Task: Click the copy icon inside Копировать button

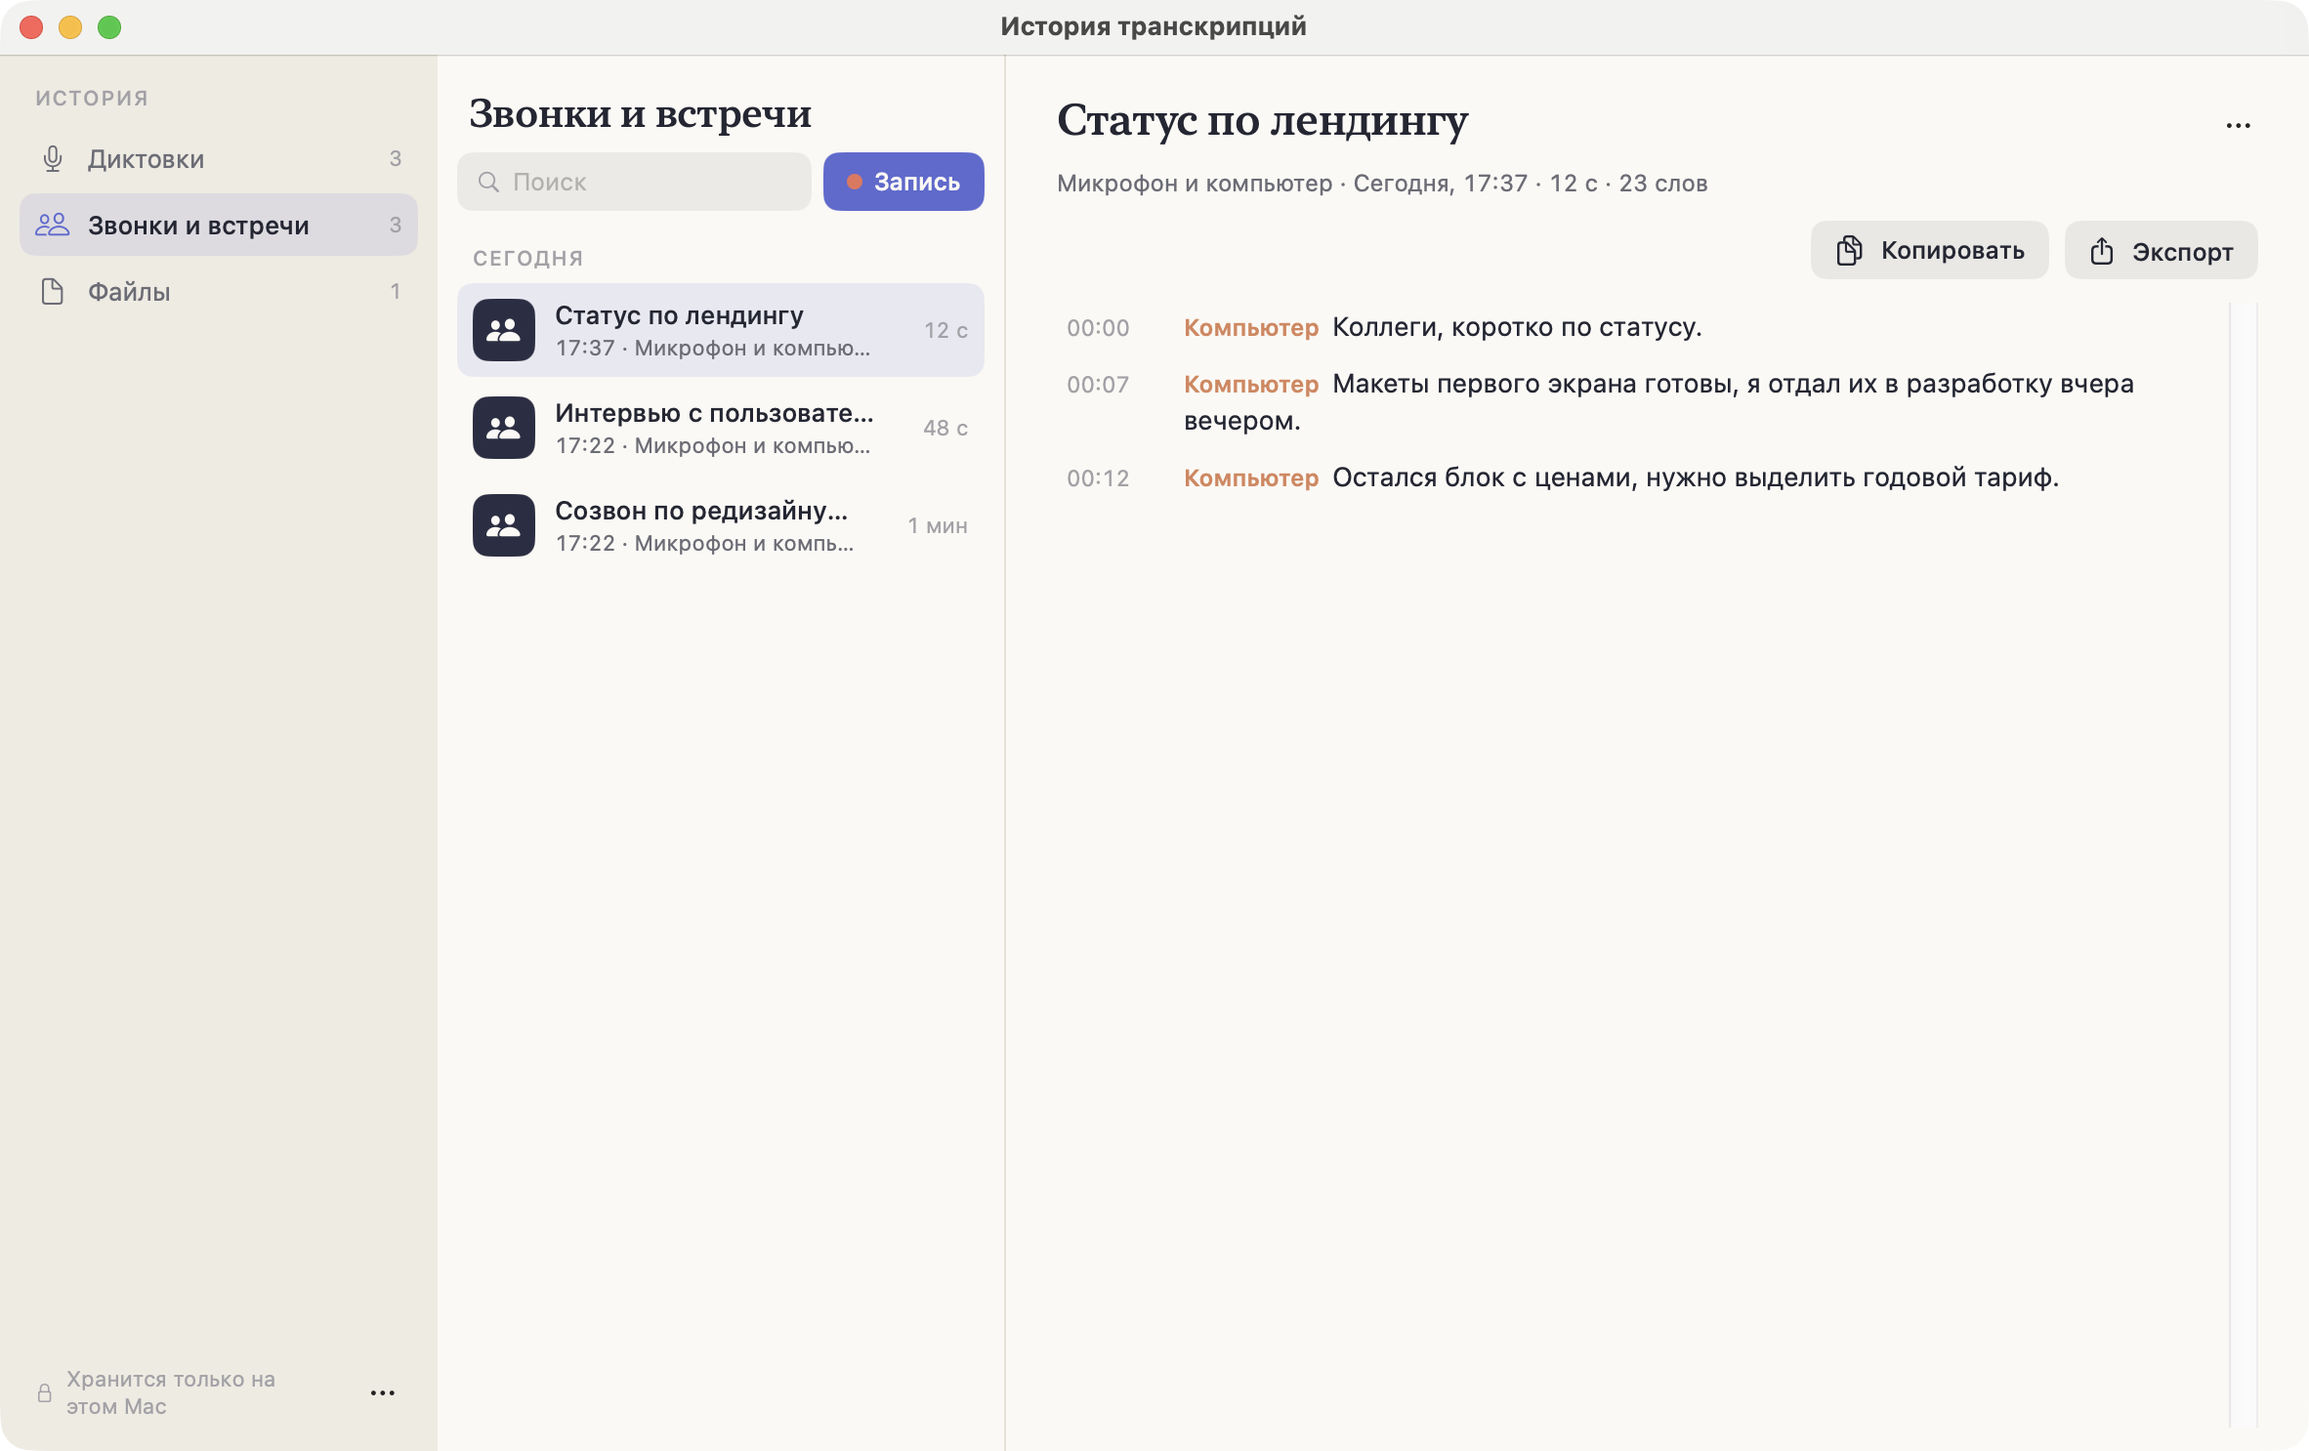Action: click(1848, 251)
